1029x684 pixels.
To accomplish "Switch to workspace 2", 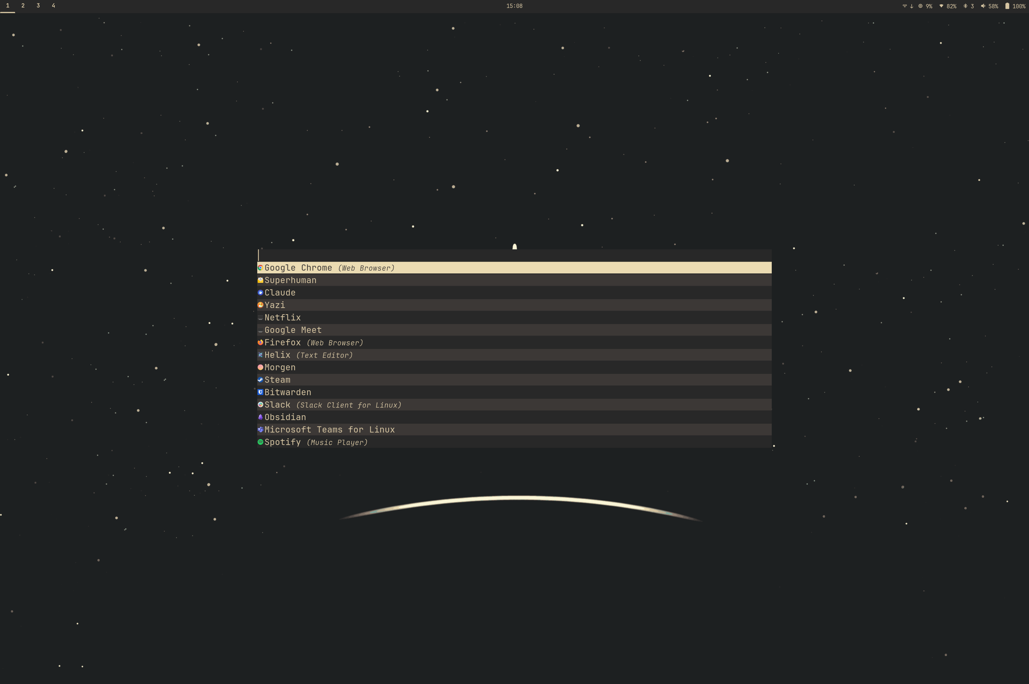I will (x=23, y=6).
